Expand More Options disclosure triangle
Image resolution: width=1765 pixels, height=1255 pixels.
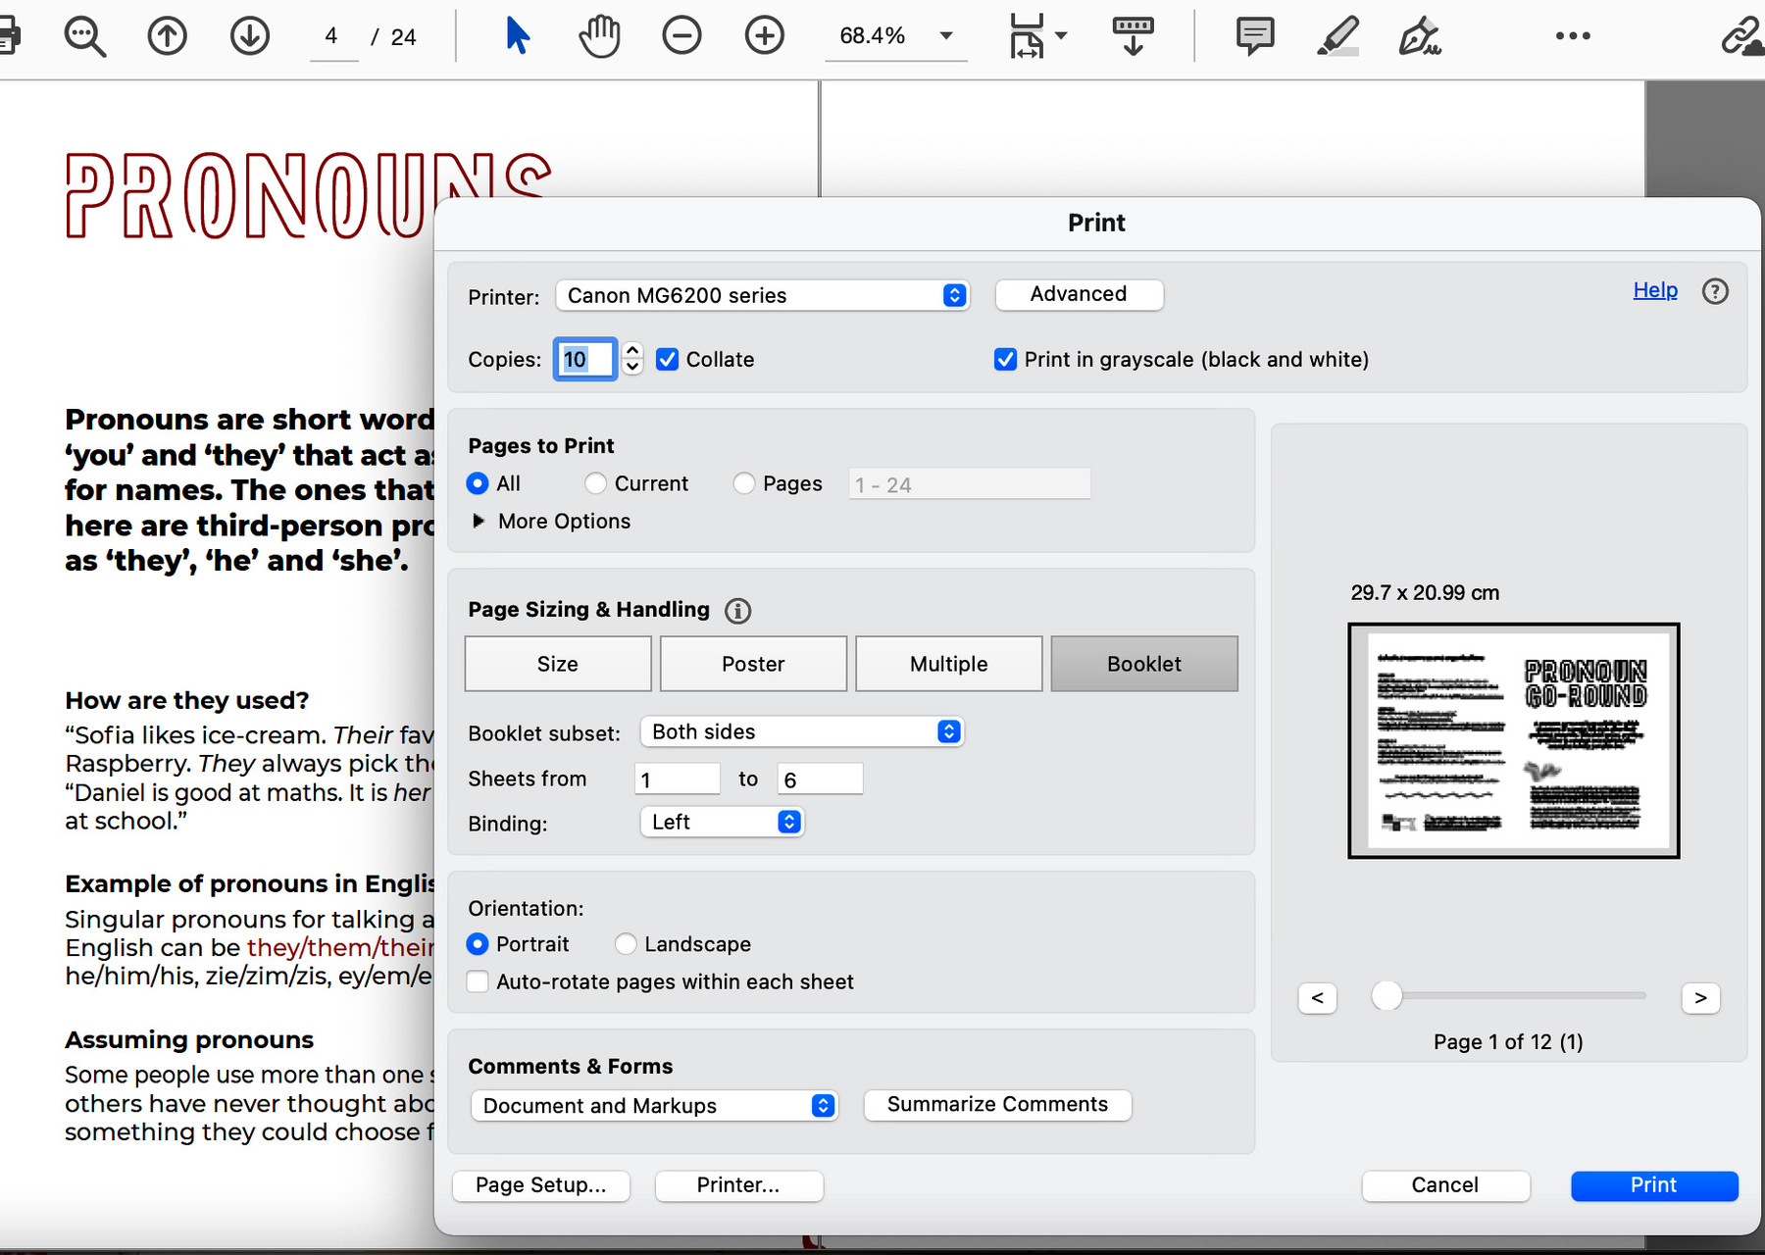click(x=479, y=521)
